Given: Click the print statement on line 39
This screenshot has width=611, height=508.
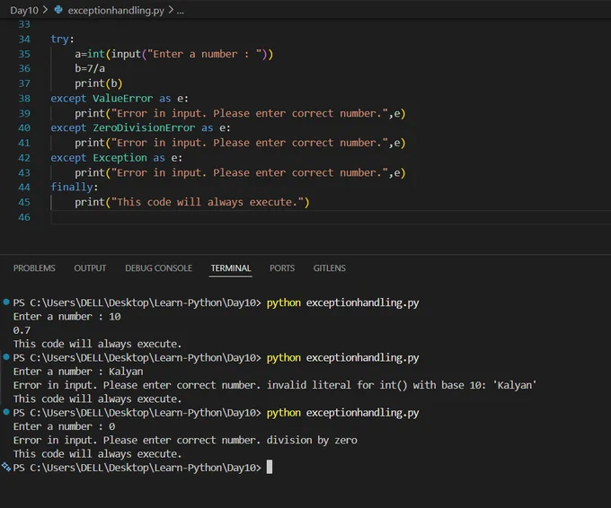Looking at the screenshot, I should coord(240,114).
